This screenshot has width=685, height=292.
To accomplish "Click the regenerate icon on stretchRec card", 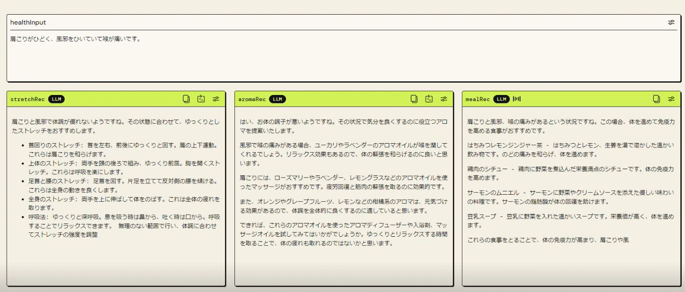I will (x=201, y=99).
